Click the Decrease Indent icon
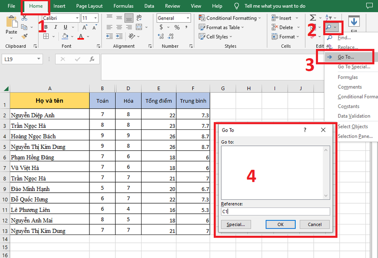 (110, 36)
